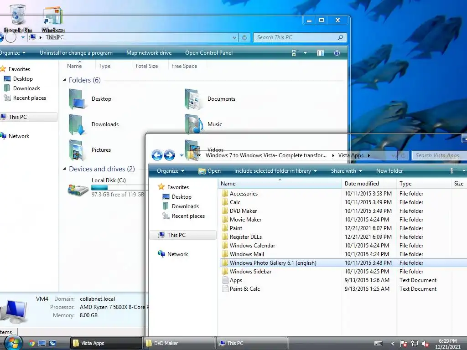Select the Accessories folder icon
The image size is (467, 350).
[225, 193]
